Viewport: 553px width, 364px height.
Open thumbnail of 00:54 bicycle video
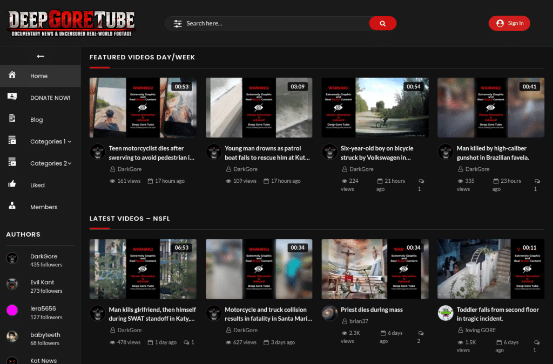click(375, 107)
